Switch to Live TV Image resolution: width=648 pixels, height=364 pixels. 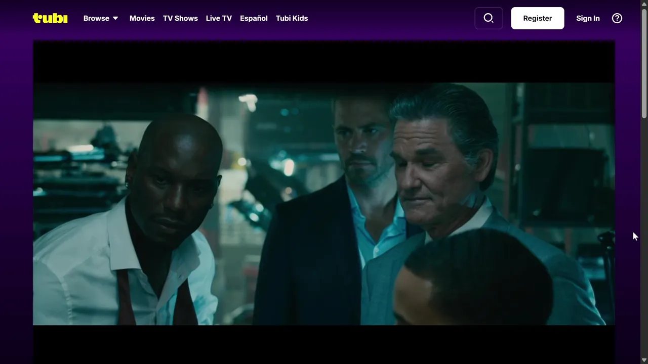tap(219, 18)
